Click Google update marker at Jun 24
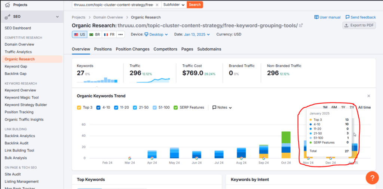Viewport: 383px width, 189px height. 197,158
